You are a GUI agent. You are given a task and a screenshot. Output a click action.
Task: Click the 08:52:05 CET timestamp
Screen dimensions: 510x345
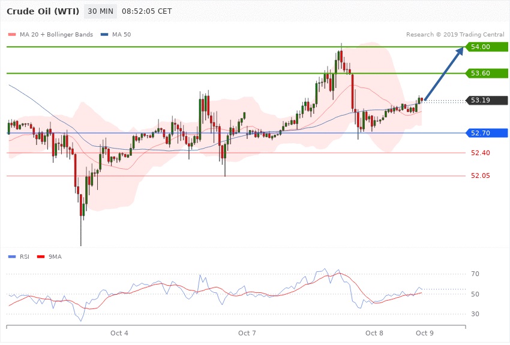coord(146,11)
